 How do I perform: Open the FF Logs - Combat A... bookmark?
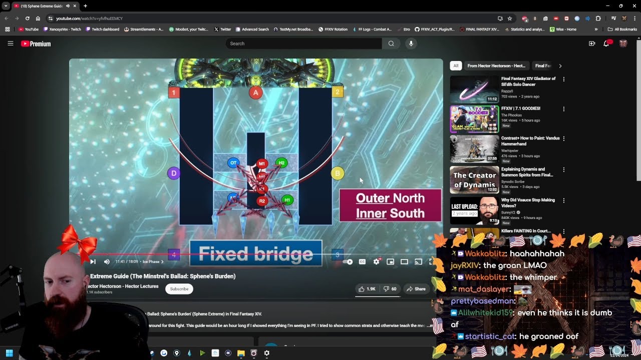[372, 29]
